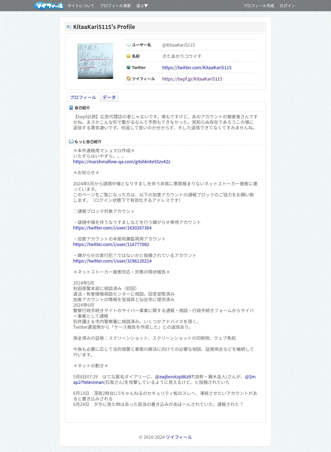The width and height of the screenshot is (331, 452).
Task: Open the 遊ぶ dropdown menu
Action: (x=142, y=6)
